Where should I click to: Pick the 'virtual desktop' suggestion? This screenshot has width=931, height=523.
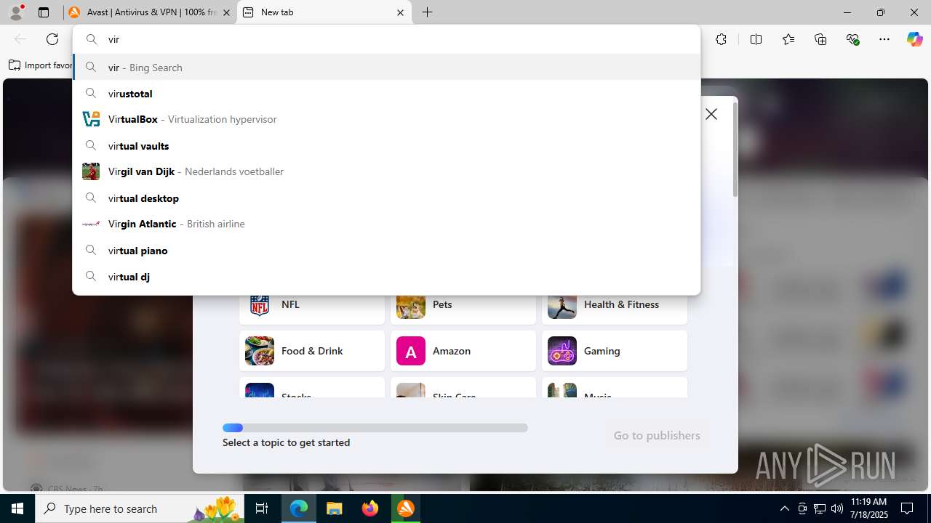(386, 198)
